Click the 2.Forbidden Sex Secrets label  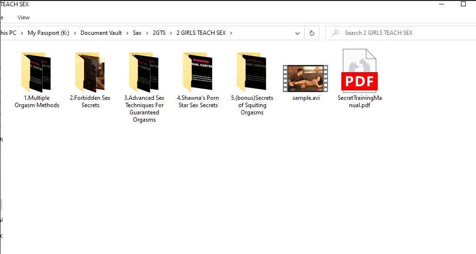[x=90, y=101]
